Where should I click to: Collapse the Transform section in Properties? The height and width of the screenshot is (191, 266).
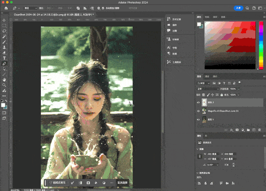pyautogui.click(x=197, y=149)
